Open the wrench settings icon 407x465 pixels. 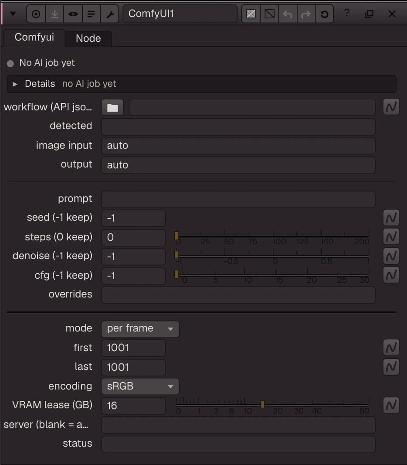click(x=110, y=14)
